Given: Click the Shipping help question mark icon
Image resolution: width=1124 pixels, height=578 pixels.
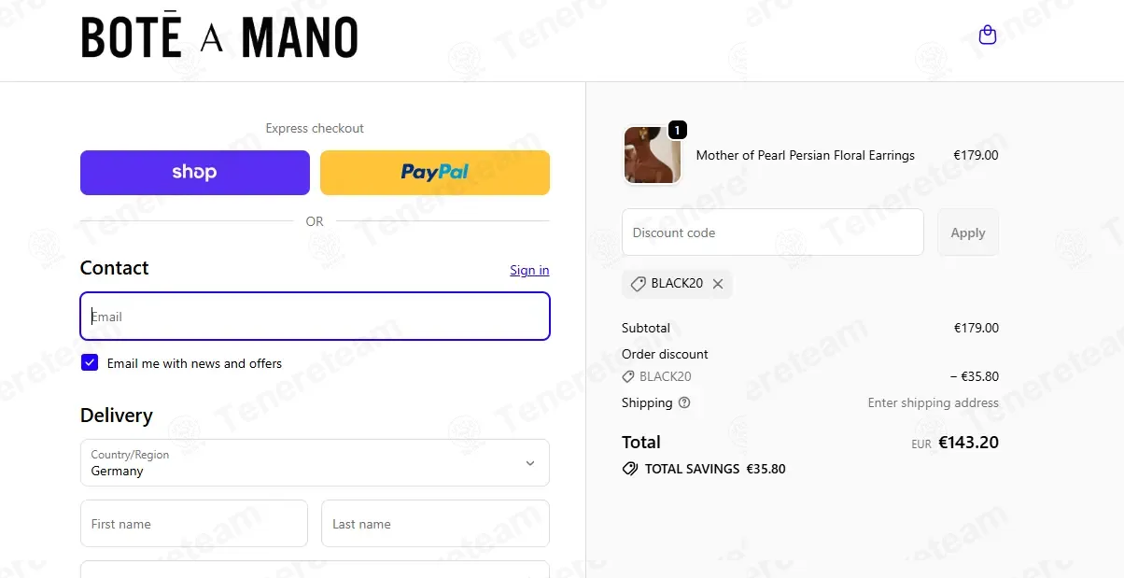Looking at the screenshot, I should tap(684, 402).
